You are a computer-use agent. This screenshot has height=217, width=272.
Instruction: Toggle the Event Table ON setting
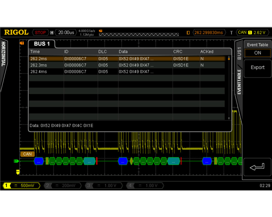point(257,53)
